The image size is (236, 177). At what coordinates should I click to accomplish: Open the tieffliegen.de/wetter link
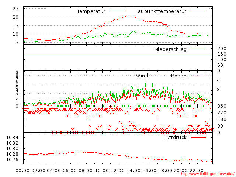tap(208, 174)
